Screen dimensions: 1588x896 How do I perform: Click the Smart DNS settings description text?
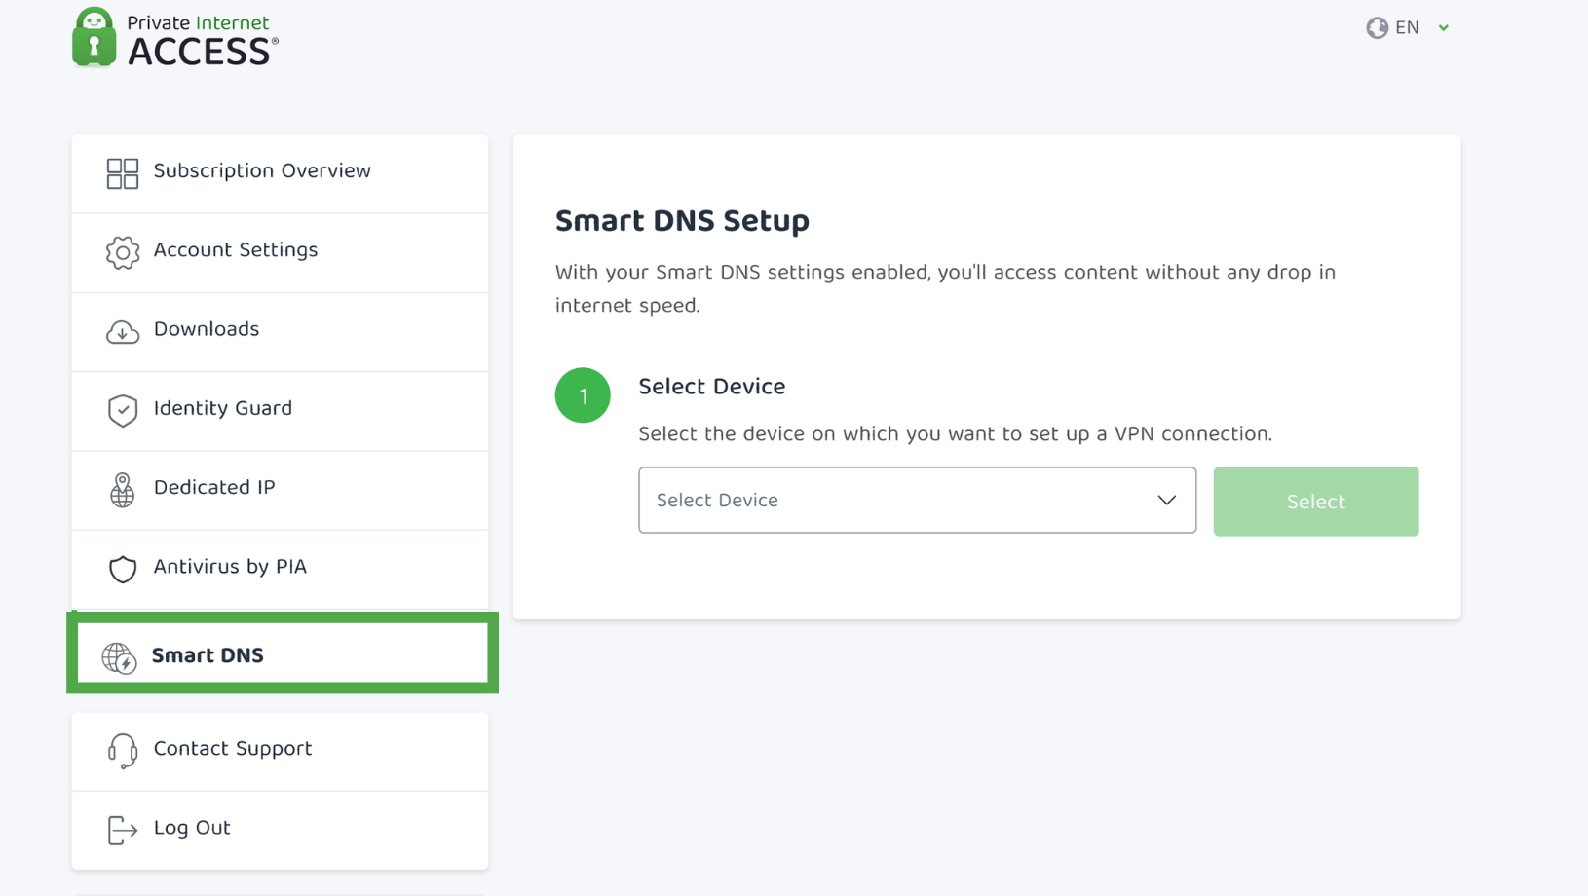[x=945, y=288]
